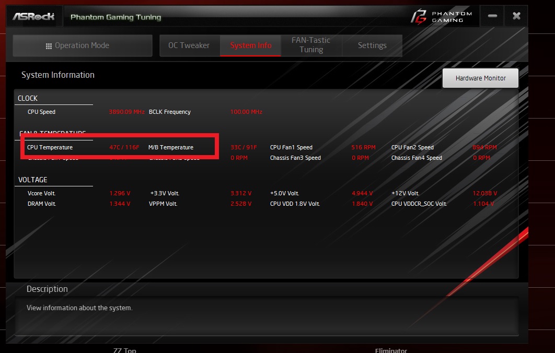Screen dimensions: 555x353
Task: Click the CPU Fan1 Speed label
Action: (291, 147)
